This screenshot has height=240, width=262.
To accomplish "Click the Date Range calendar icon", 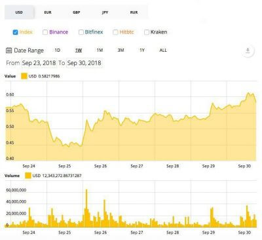I will [x=9, y=50].
